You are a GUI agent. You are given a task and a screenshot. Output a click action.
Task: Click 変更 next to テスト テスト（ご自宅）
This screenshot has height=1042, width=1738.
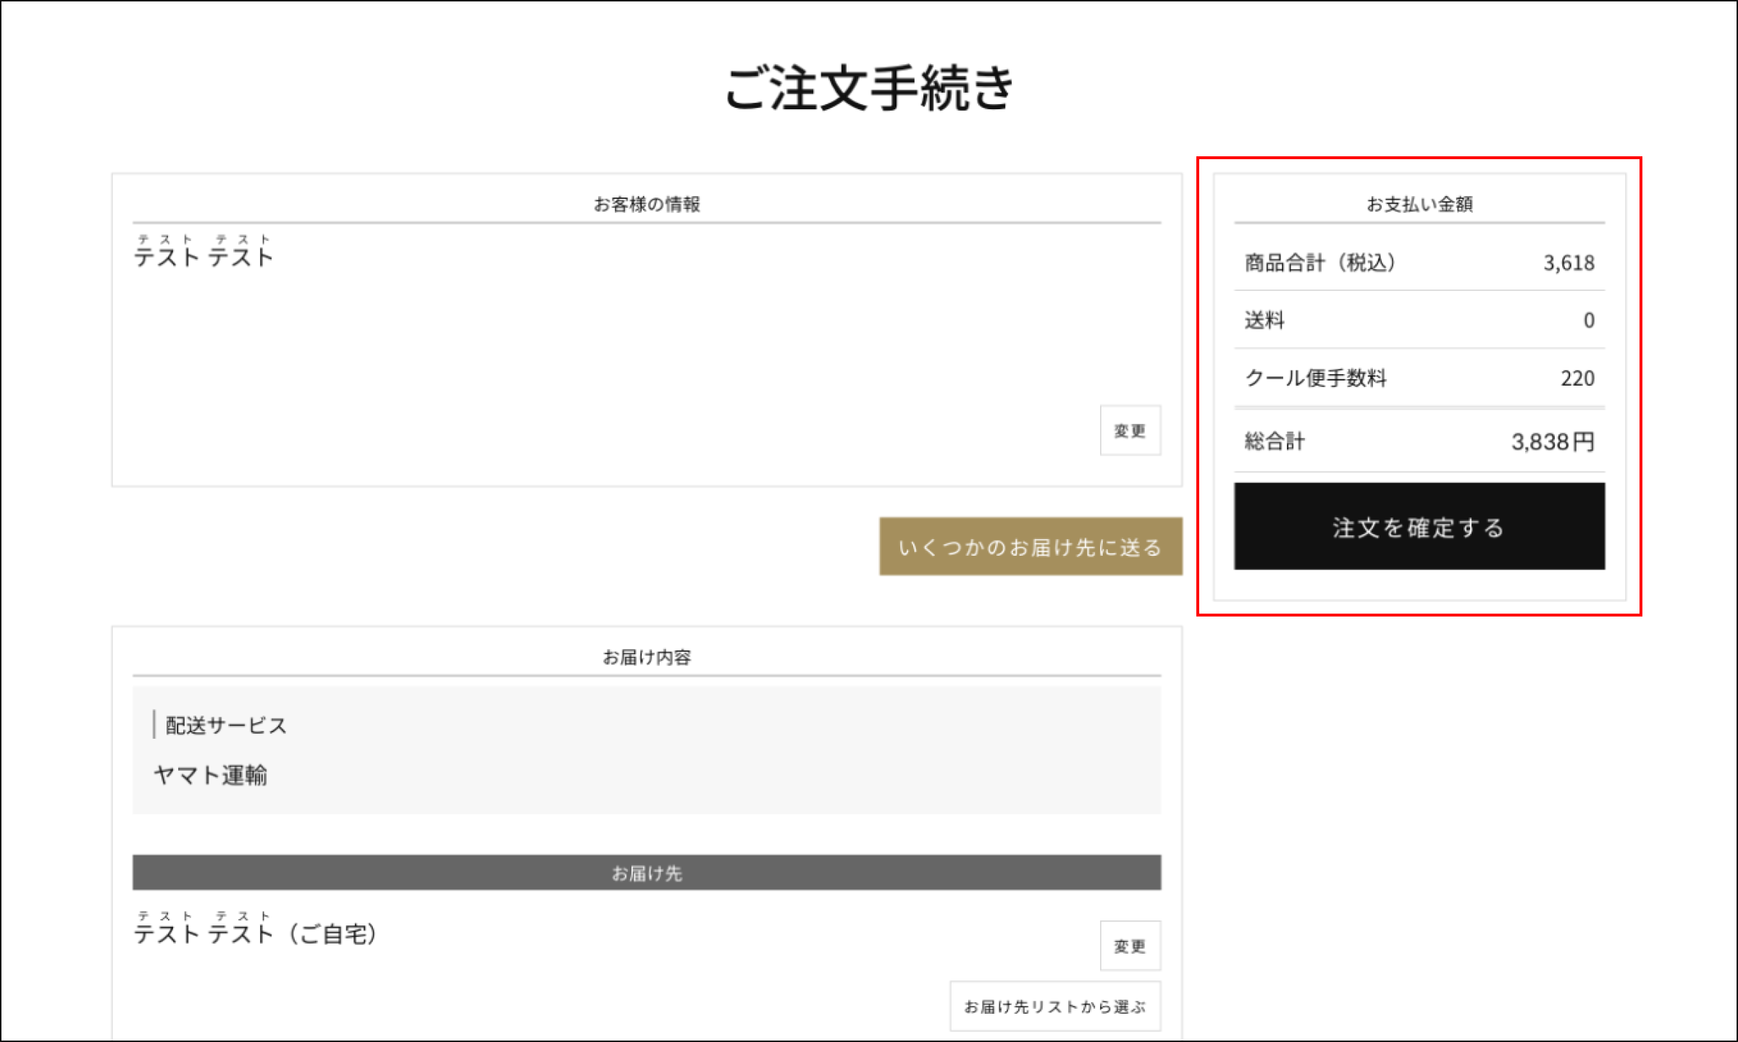click(1130, 946)
